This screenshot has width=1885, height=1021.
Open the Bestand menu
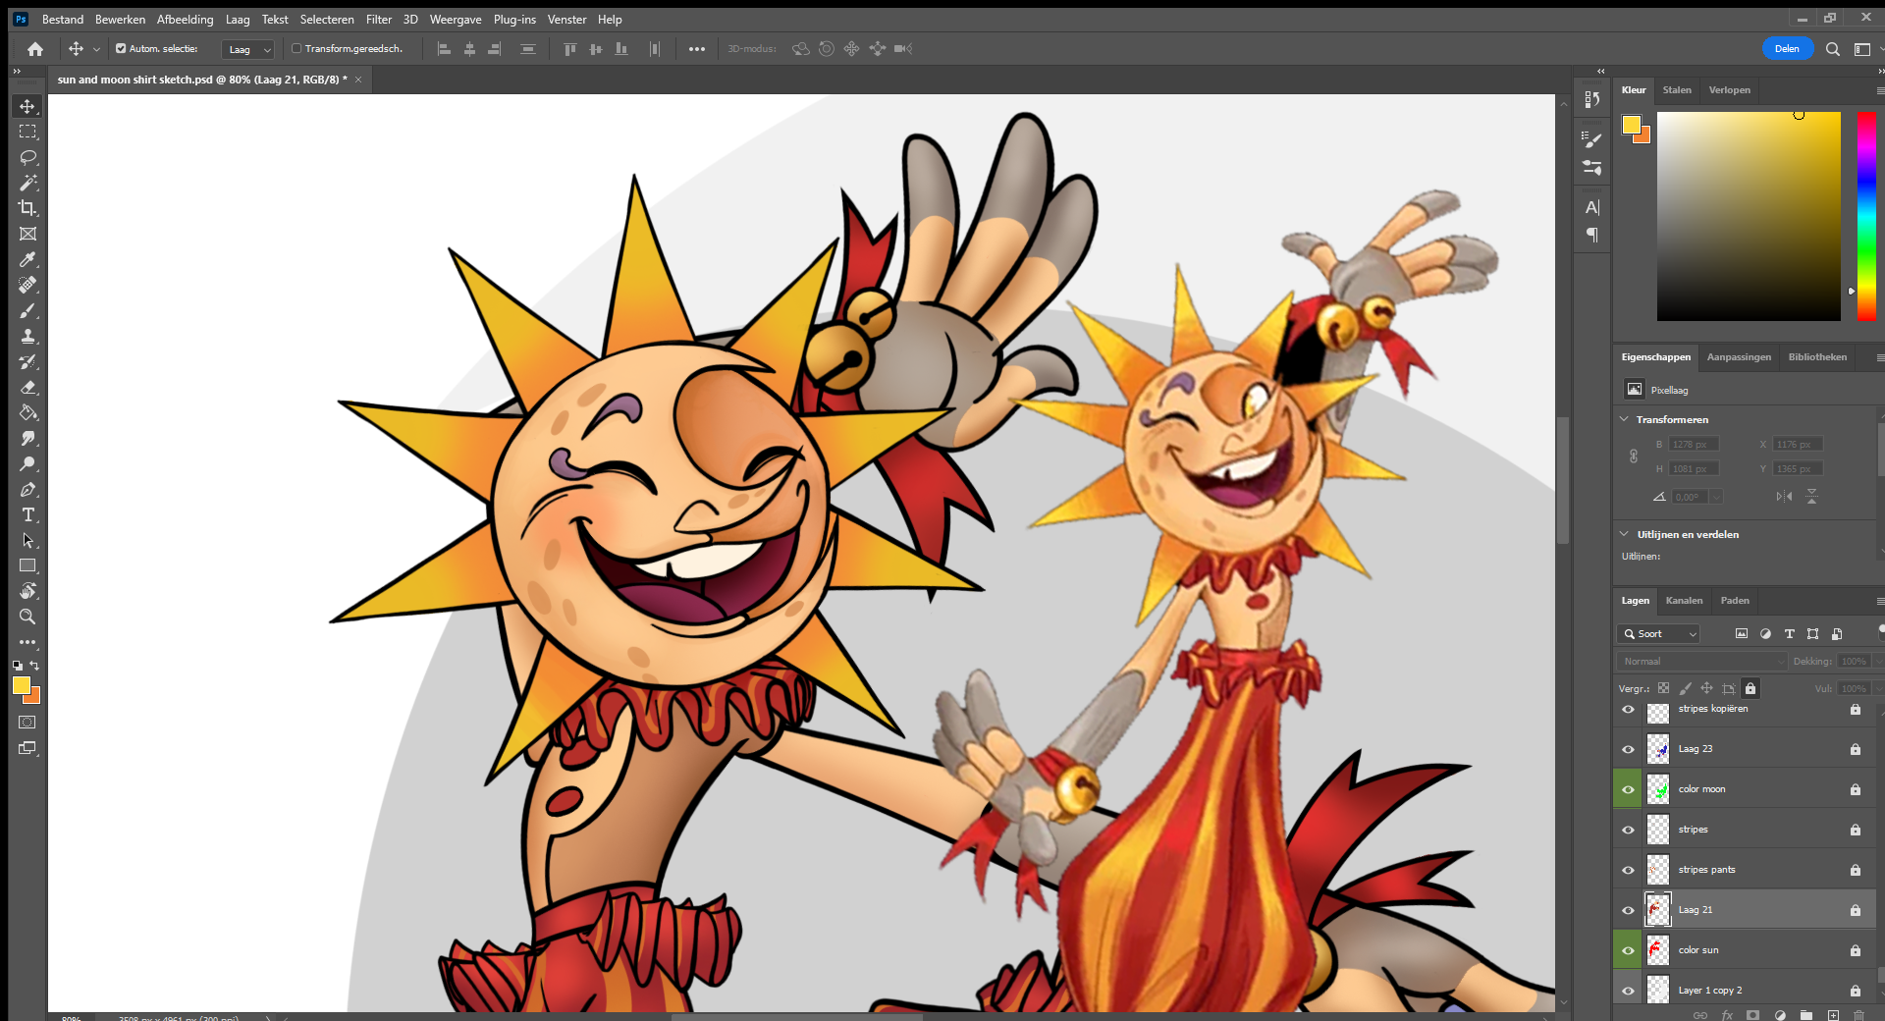63,20
